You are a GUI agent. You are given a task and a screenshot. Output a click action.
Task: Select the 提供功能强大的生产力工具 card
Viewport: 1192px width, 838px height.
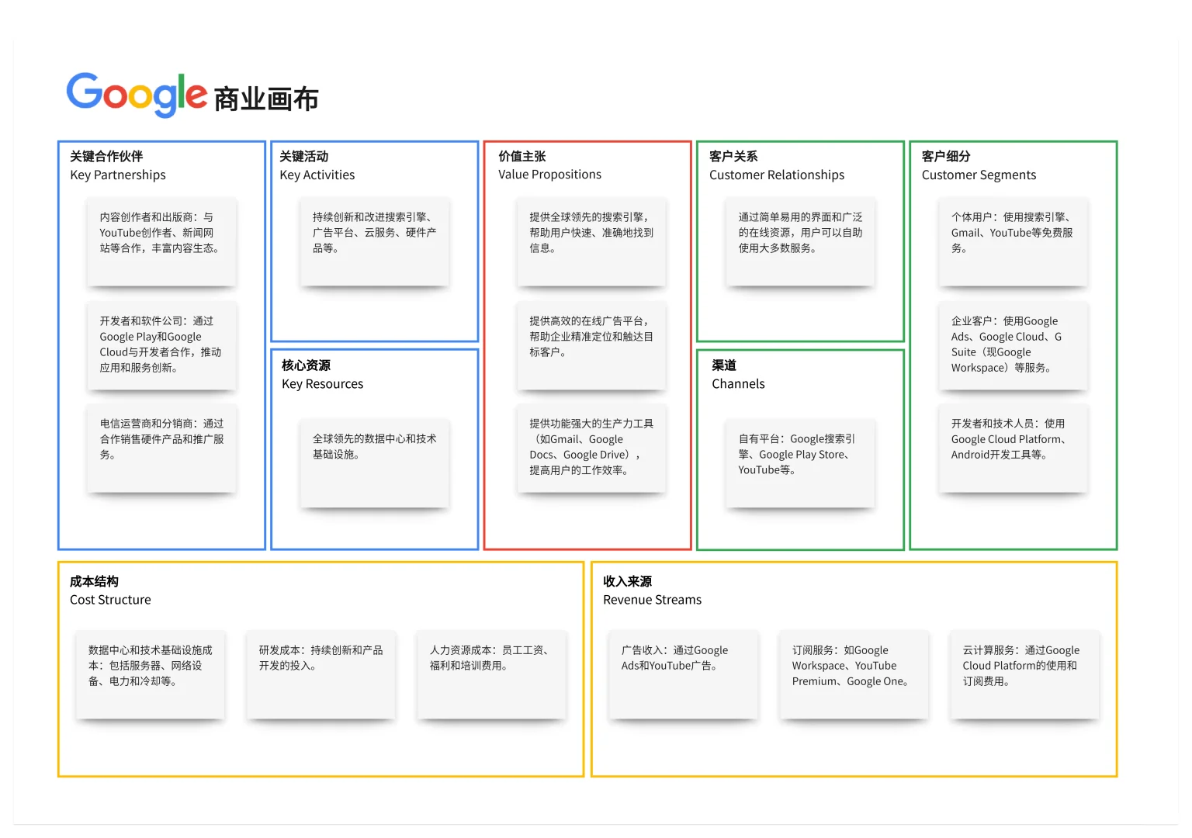(591, 448)
